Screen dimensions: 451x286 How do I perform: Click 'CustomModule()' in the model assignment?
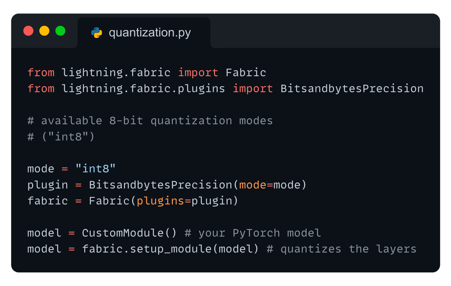(129, 233)
